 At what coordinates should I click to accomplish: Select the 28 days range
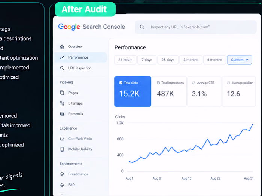click(x=168, y=60)
